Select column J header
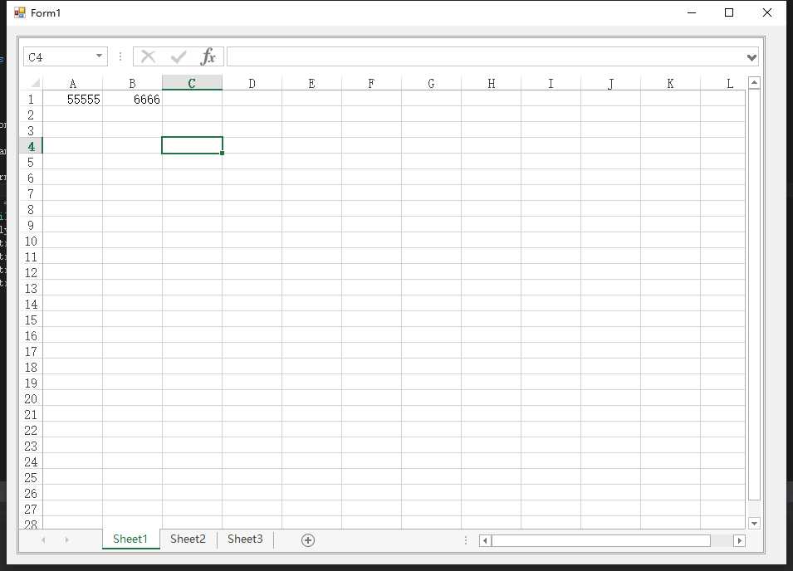 point(610,83)
